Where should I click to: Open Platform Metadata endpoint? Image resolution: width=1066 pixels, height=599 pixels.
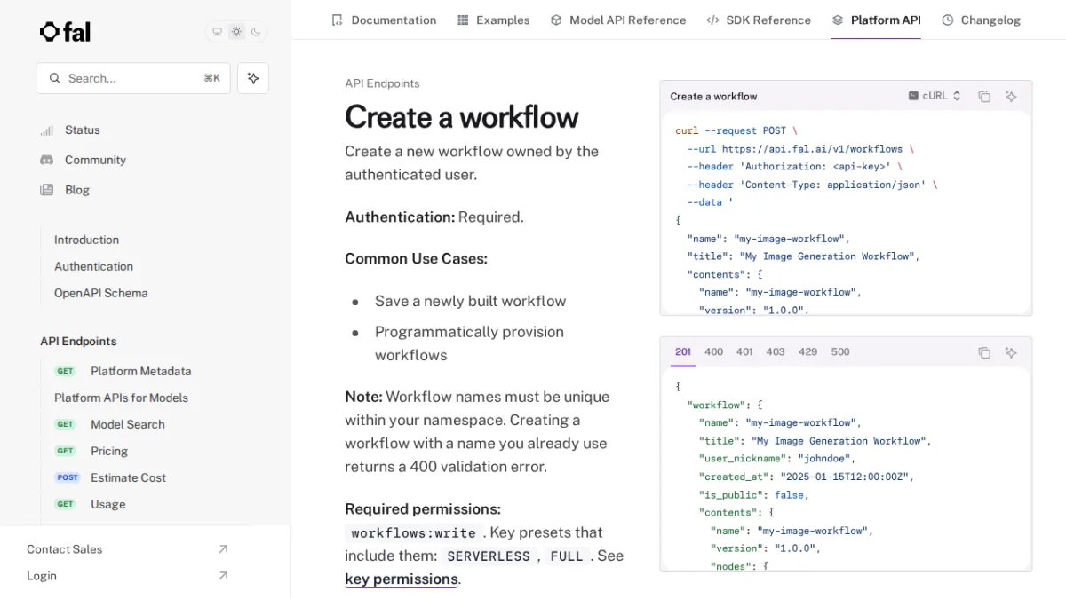tap(140, 371)
